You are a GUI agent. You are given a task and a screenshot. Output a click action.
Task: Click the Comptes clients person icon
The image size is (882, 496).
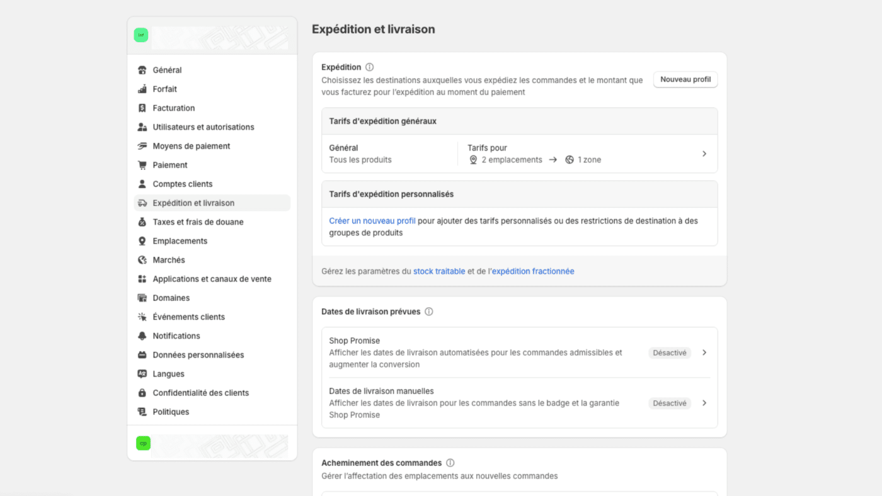pos(142,184)
